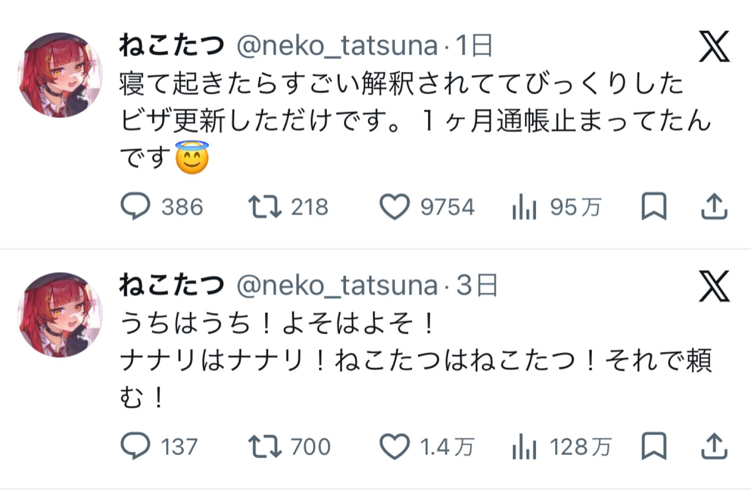Click the X logo on first tweet
Screen dimensions: 751x502
pyautogui.click(x=714, y=46)
